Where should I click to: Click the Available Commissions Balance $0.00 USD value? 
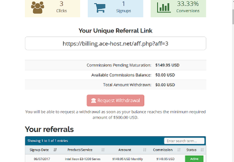(165, 75)
